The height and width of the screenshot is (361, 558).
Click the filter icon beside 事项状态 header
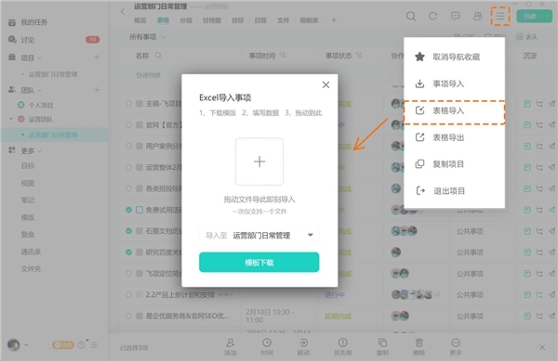click(359, 56)
